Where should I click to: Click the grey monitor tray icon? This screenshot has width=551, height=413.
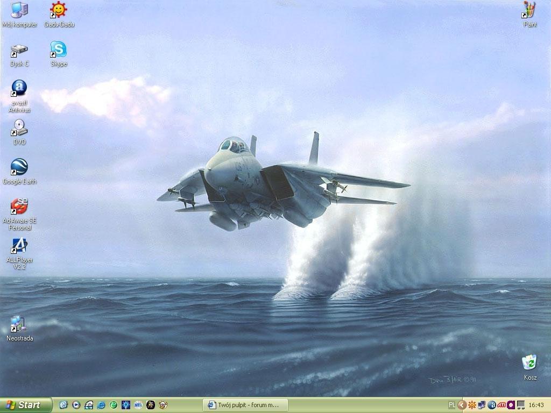[x=520, y=405]
